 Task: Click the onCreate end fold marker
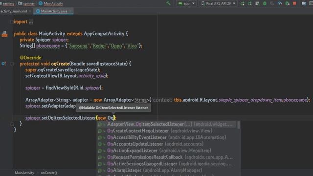[x=12, y=124]
